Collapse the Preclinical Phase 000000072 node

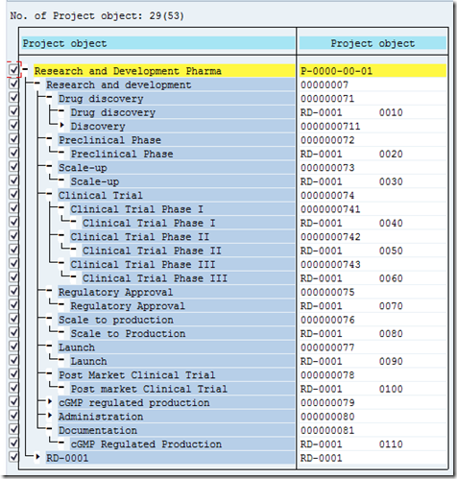(49, 139)
